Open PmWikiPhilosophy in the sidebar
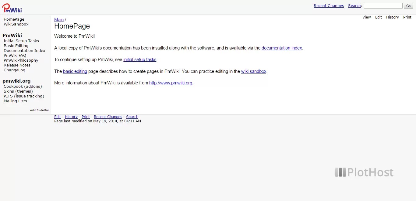 coord(21,60)
